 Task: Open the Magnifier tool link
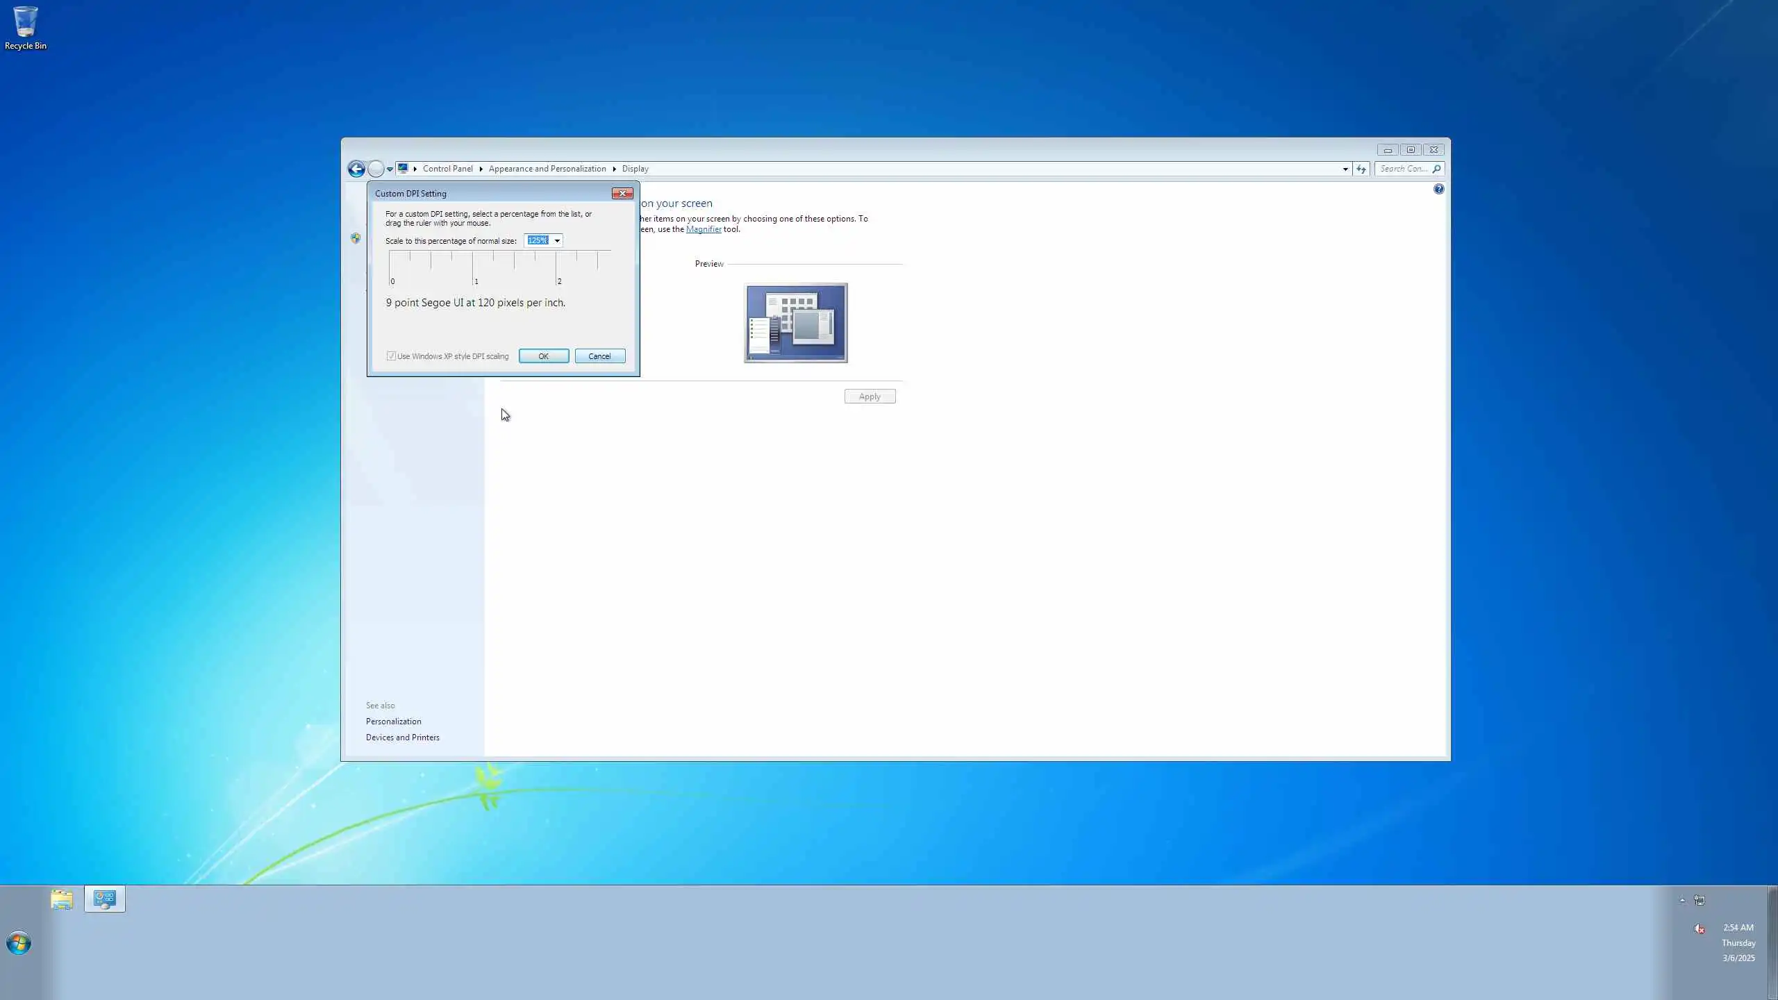(703, 229)
